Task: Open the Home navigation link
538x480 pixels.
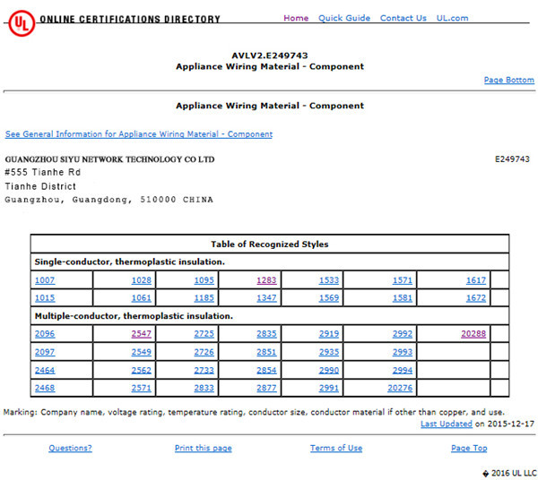Action: coord(296,18)
